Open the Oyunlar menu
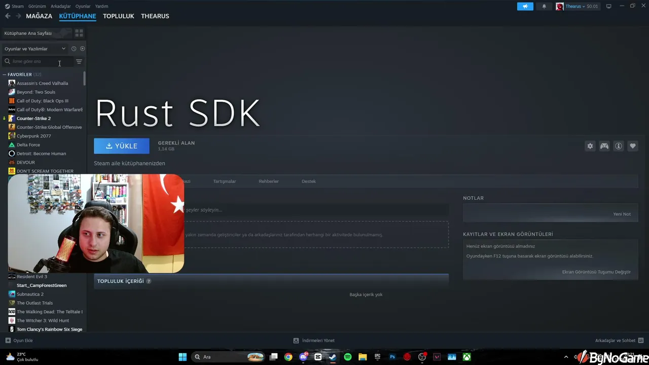The image size is (649, 365). click(x=83, y=6)
